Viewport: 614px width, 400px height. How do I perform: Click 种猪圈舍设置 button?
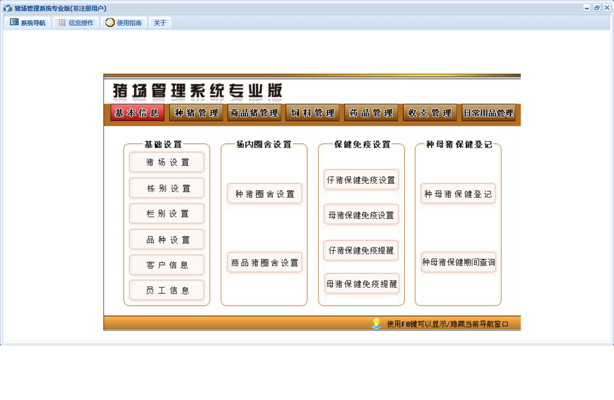[x=265, y=194]
